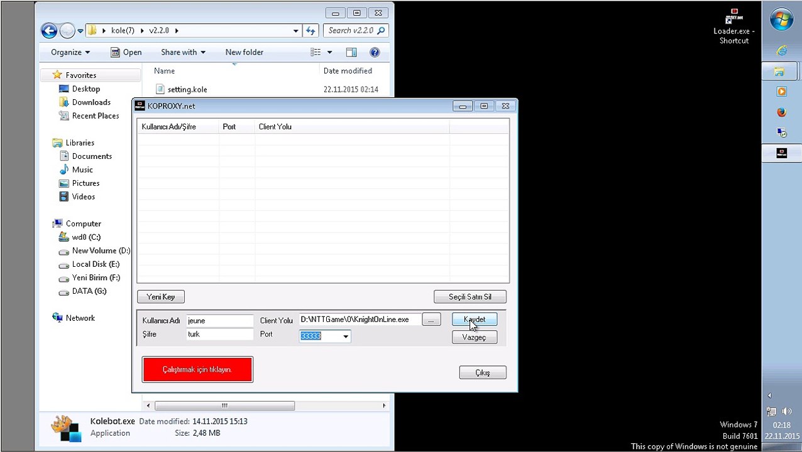Change Explorer view icon

pyautogui.click(x=316, y=52)
